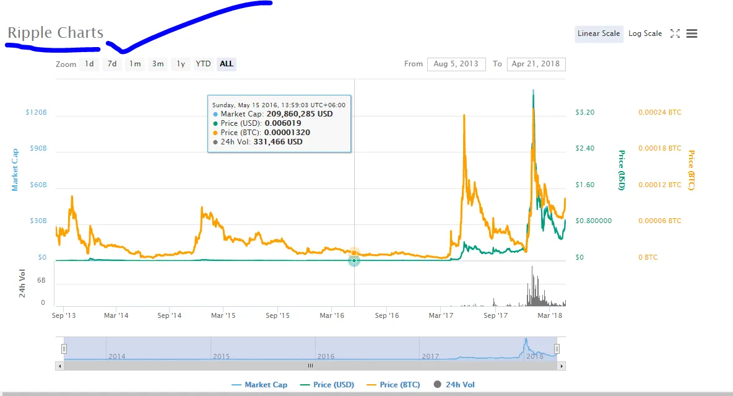Image resolution: width=733 pixels, height=396 pixels.
Task: Click tooltip Market Cap value 209,860,285 USD
Action: coord(300,114)
